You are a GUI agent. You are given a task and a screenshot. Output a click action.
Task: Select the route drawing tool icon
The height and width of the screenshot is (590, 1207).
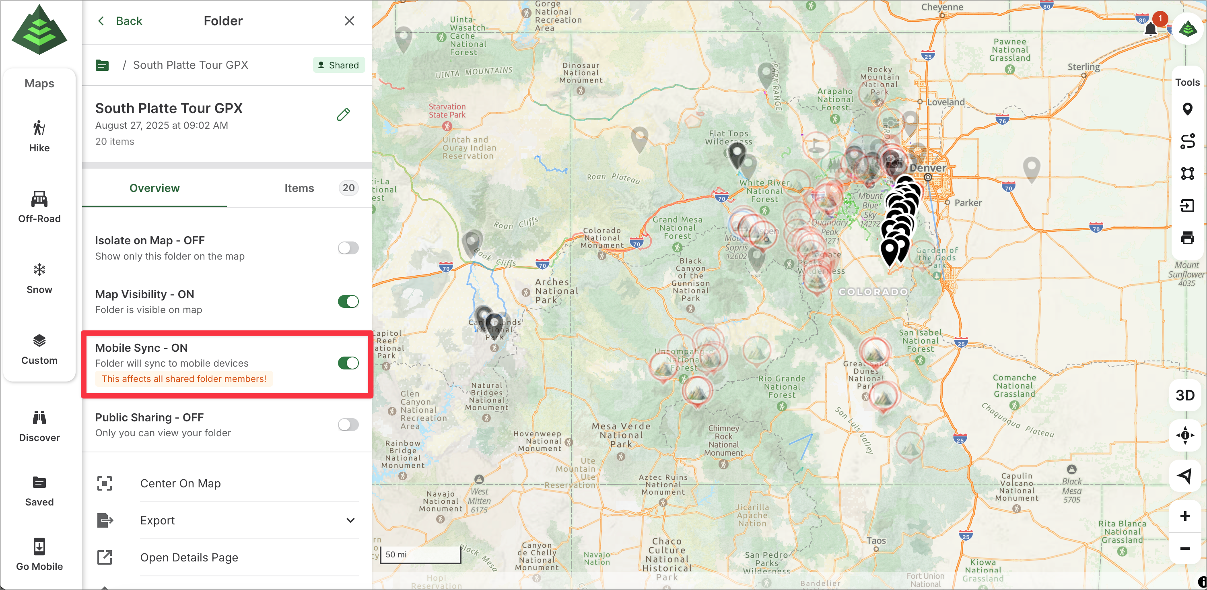1187,141
